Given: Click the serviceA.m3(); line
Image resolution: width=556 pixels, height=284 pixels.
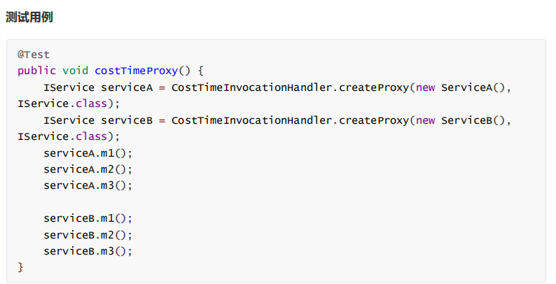Looking at the screenshot, I should coord(88,185).
